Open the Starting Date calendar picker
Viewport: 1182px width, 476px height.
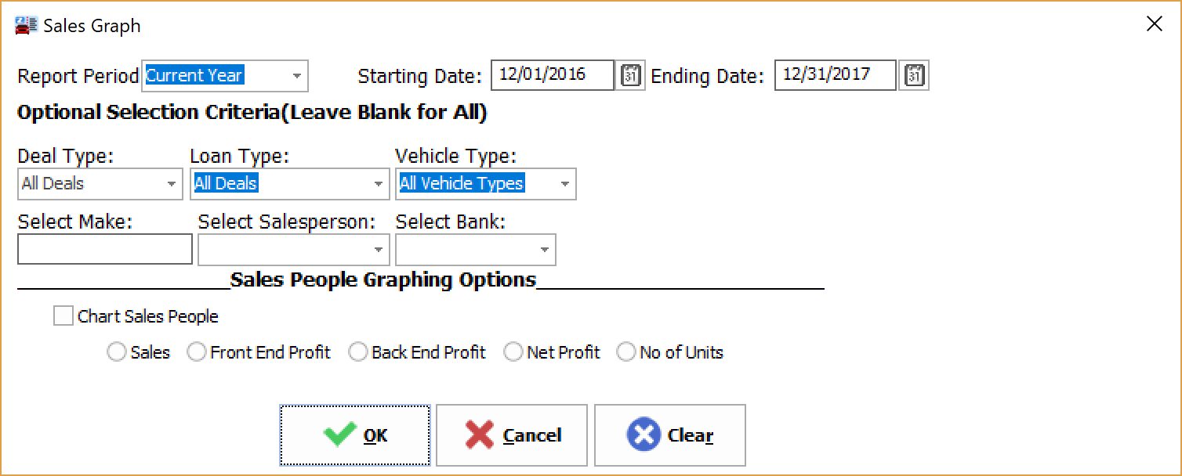point(629,74)
